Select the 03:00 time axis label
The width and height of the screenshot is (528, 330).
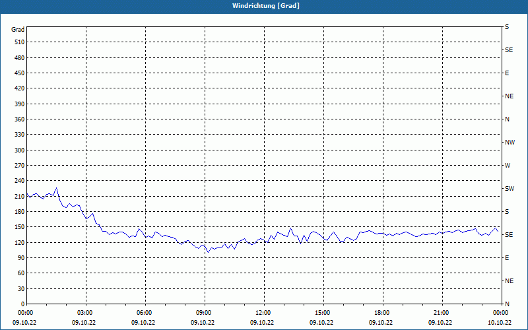click(84, 313)
